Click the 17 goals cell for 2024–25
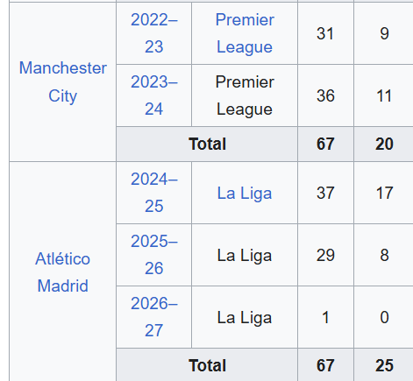This screenshot has height=381, width=413. click(384, 193)
